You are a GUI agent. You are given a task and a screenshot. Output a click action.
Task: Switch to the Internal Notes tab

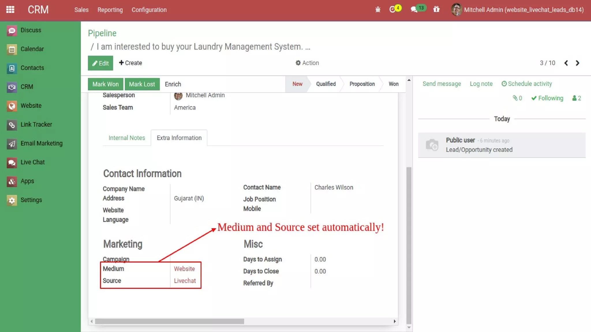(x=127, y=138)
